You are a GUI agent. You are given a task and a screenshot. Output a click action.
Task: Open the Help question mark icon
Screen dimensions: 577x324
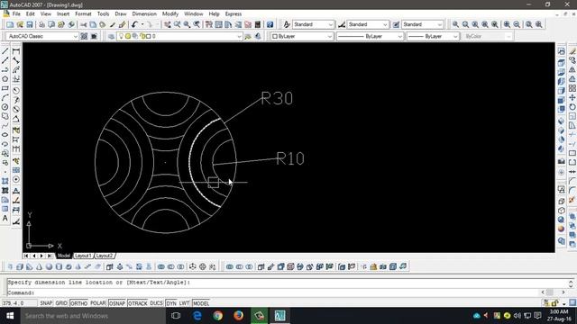coord(270,24)
